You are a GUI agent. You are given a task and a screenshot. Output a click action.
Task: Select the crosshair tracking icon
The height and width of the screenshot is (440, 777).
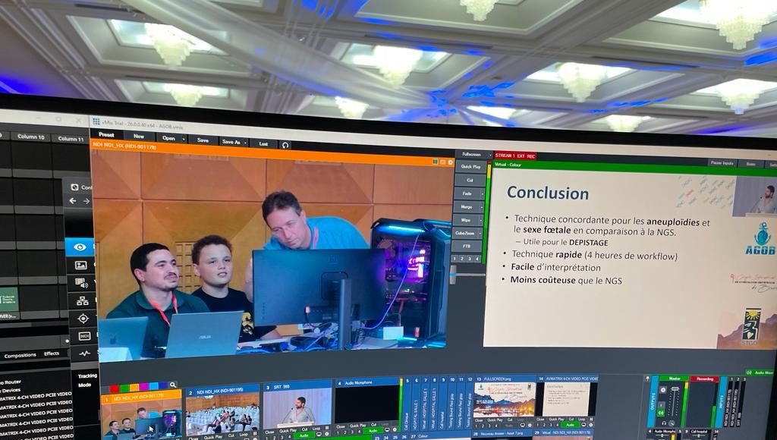[x=83, y=319]
